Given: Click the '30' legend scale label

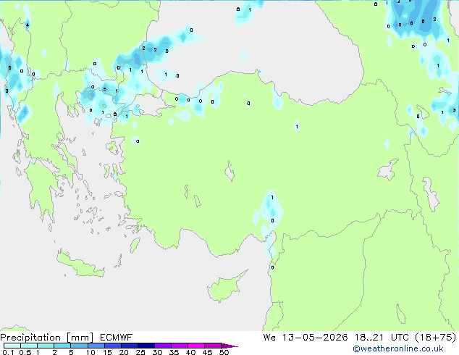Looking at the screenshot, I should pyautogui.click(x=157, y=352).
